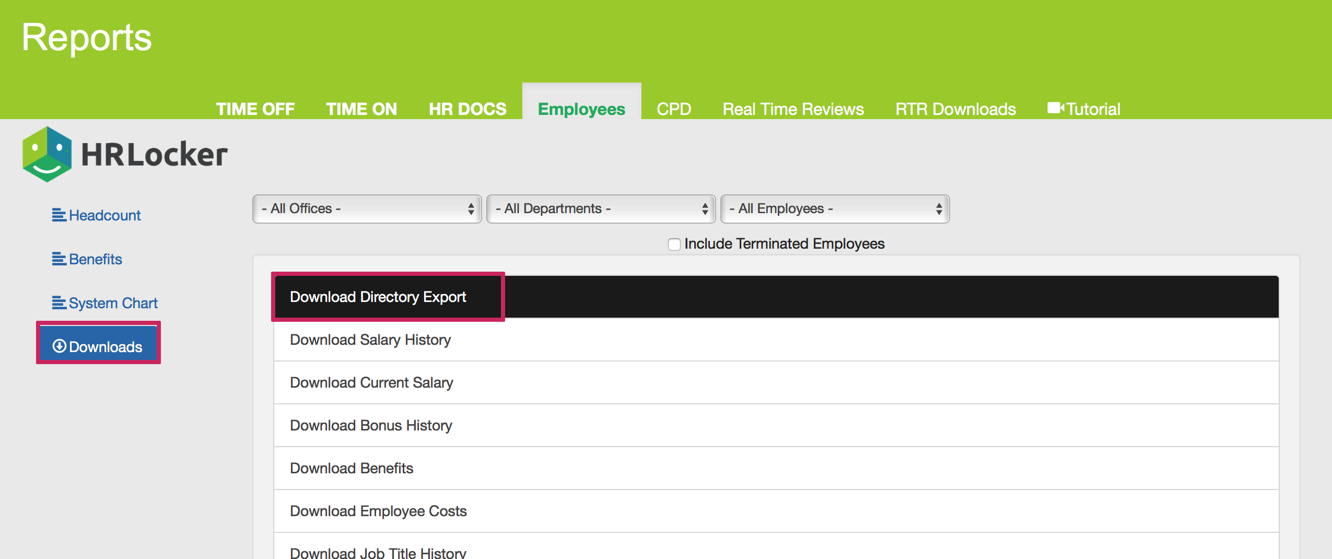Screen dimensions: 1332x559
Task: Go to the RTR Downloads tab
Action: [x=955, y=109]
